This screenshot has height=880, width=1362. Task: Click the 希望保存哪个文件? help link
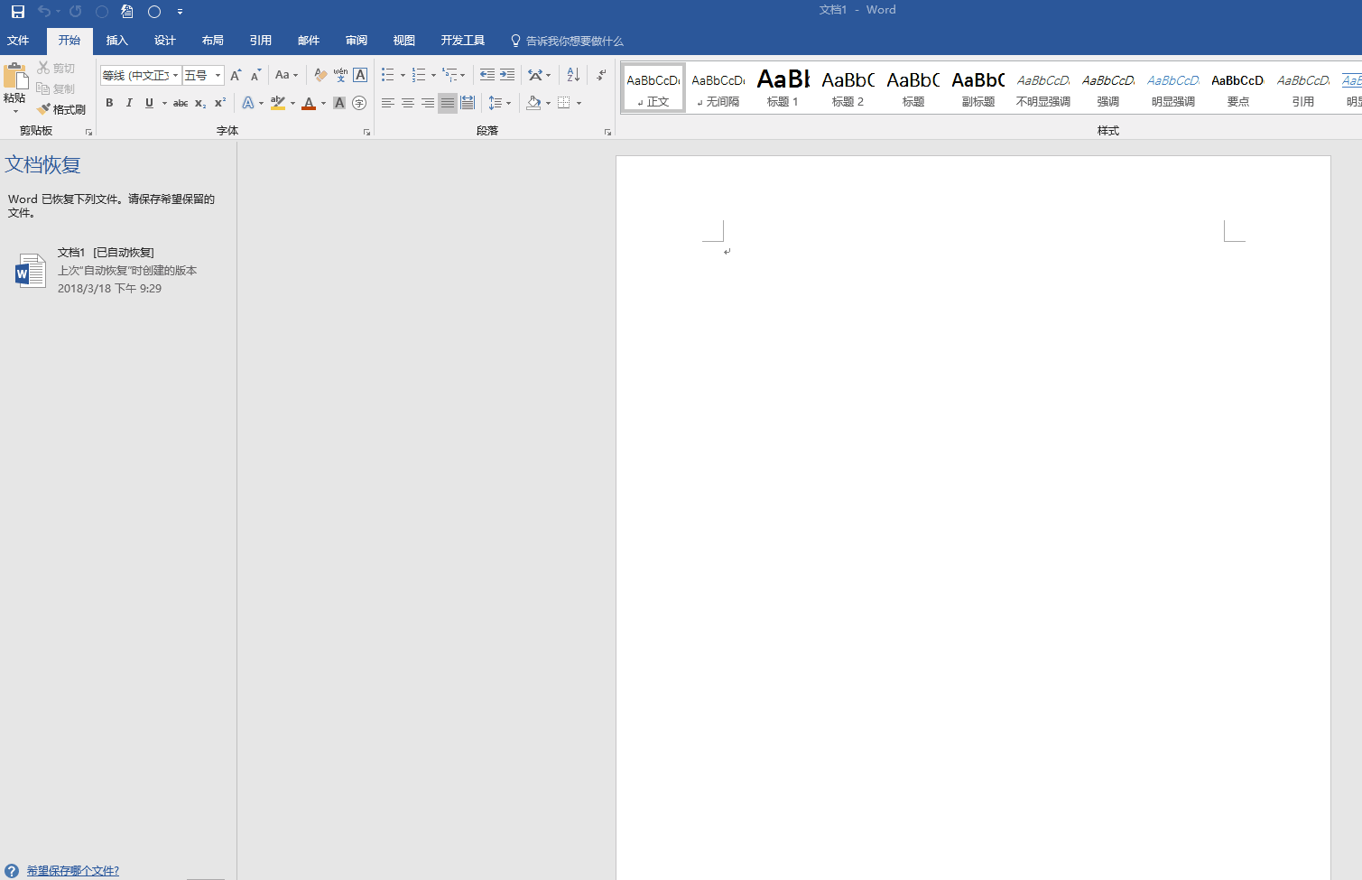tap(73, 871)
